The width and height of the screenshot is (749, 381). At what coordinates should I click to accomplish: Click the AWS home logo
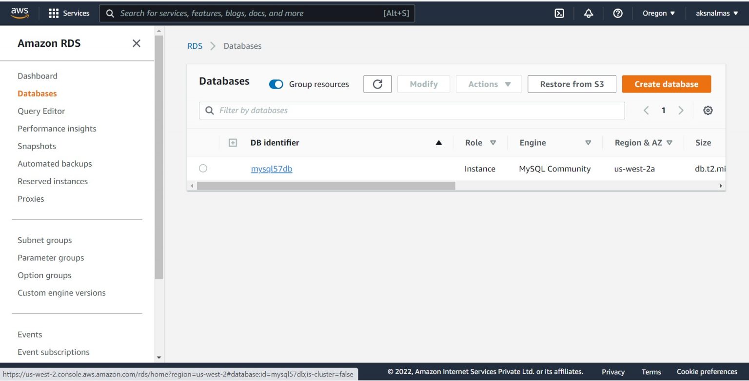pyautogui.click(x=19, y=13)
